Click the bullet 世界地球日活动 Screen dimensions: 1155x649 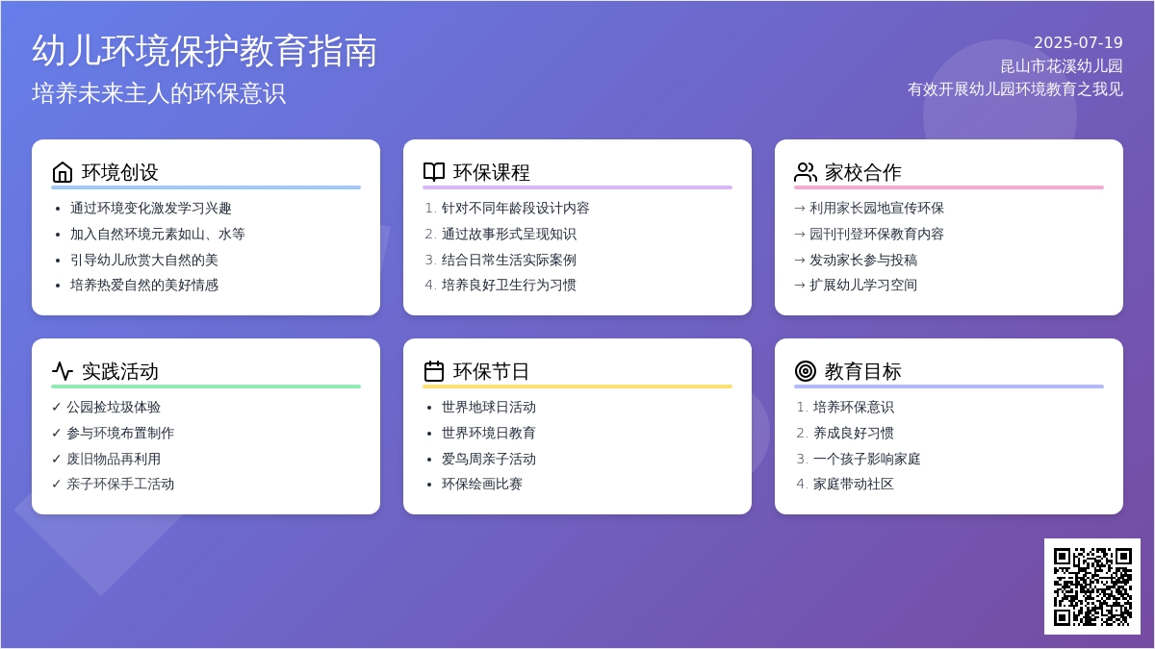pyautogui.click(x=489, y=407)
